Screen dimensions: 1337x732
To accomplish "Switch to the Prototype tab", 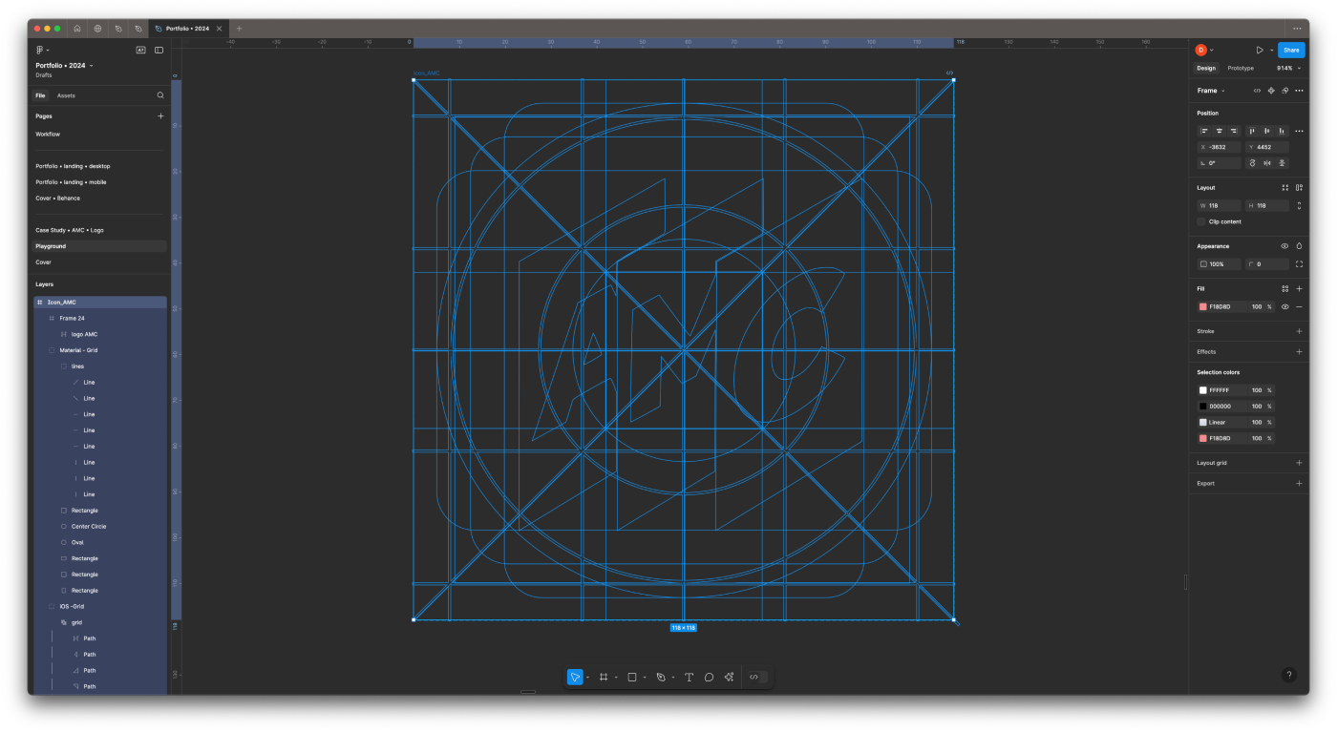I will (1241, 68).
